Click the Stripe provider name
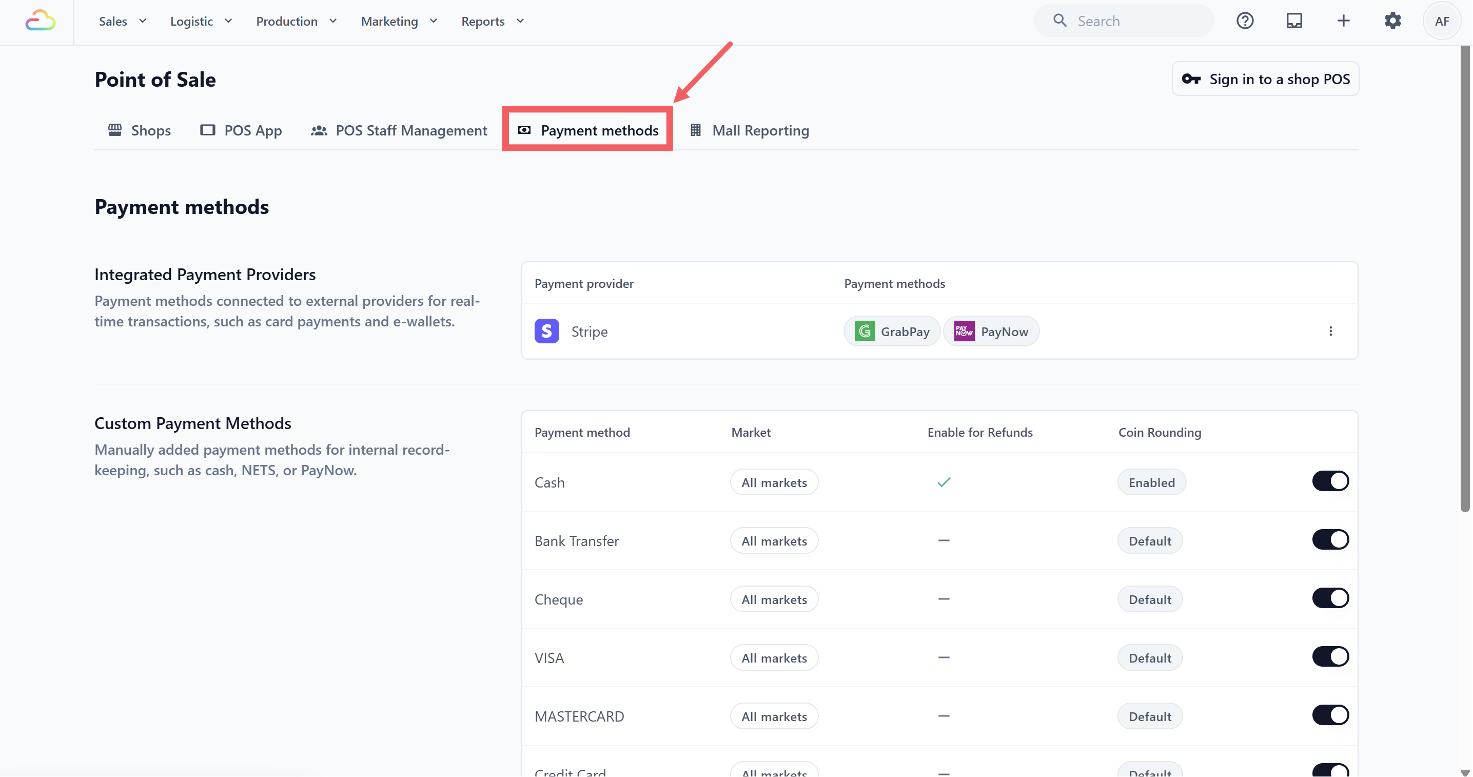This screenshot has height=777, width=1473. [589, 332]
